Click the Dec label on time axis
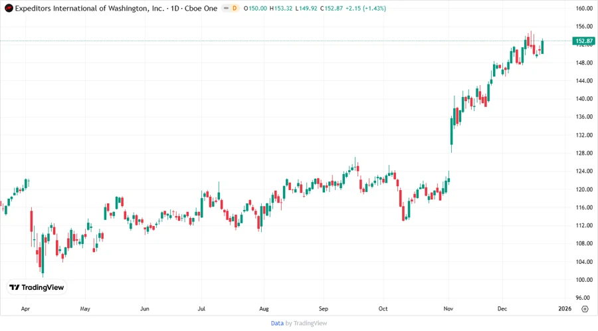 [x=502, y=308]
